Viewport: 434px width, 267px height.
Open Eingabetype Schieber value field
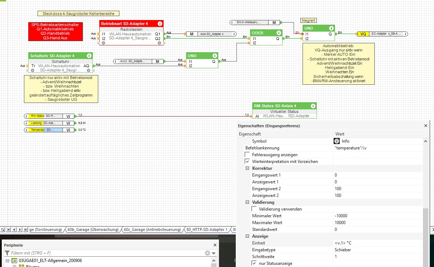tap(378, 250)
